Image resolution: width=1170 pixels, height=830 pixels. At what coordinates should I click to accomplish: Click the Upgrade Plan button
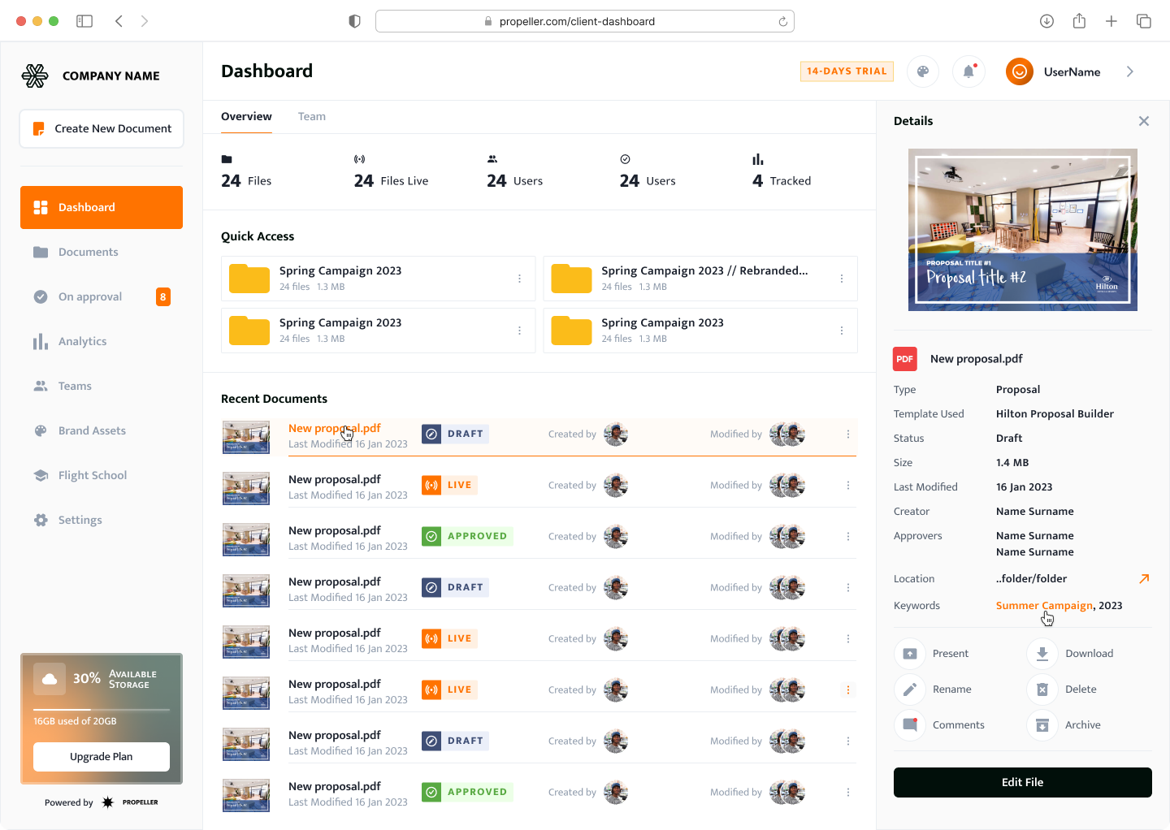102,757
